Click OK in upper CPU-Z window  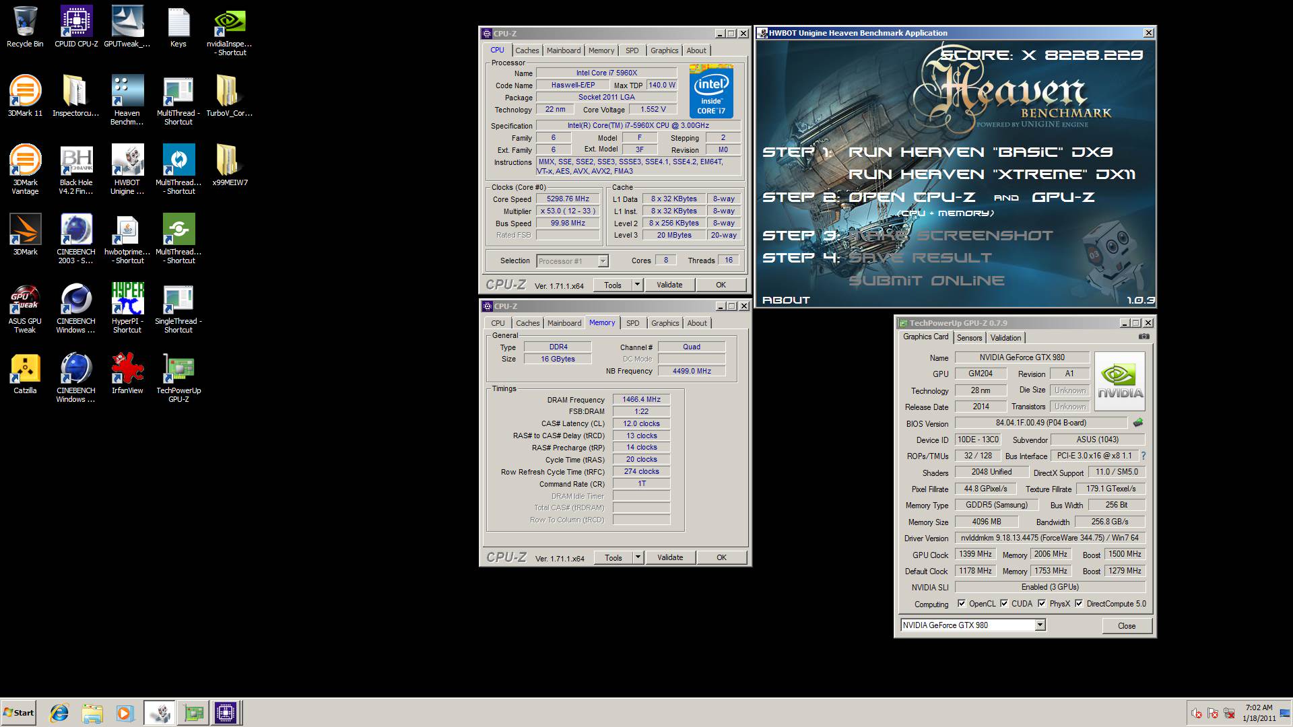721,285
